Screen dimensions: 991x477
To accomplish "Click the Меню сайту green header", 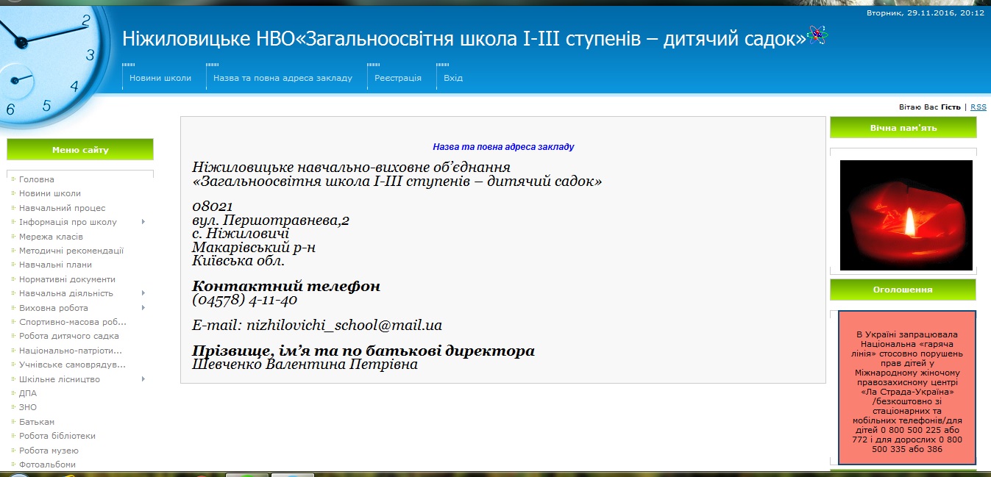I will pyautogui.click(x=80, y=150).
